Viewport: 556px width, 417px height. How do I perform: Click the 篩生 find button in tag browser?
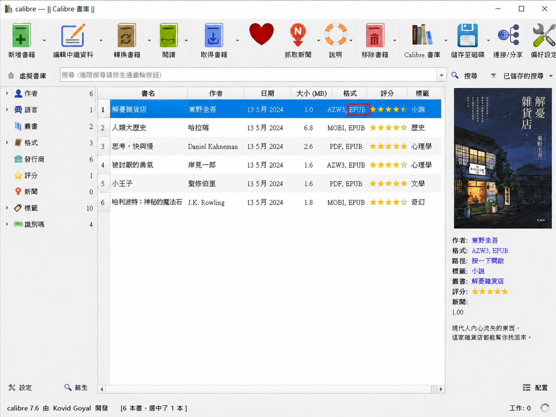click(76, 387)
